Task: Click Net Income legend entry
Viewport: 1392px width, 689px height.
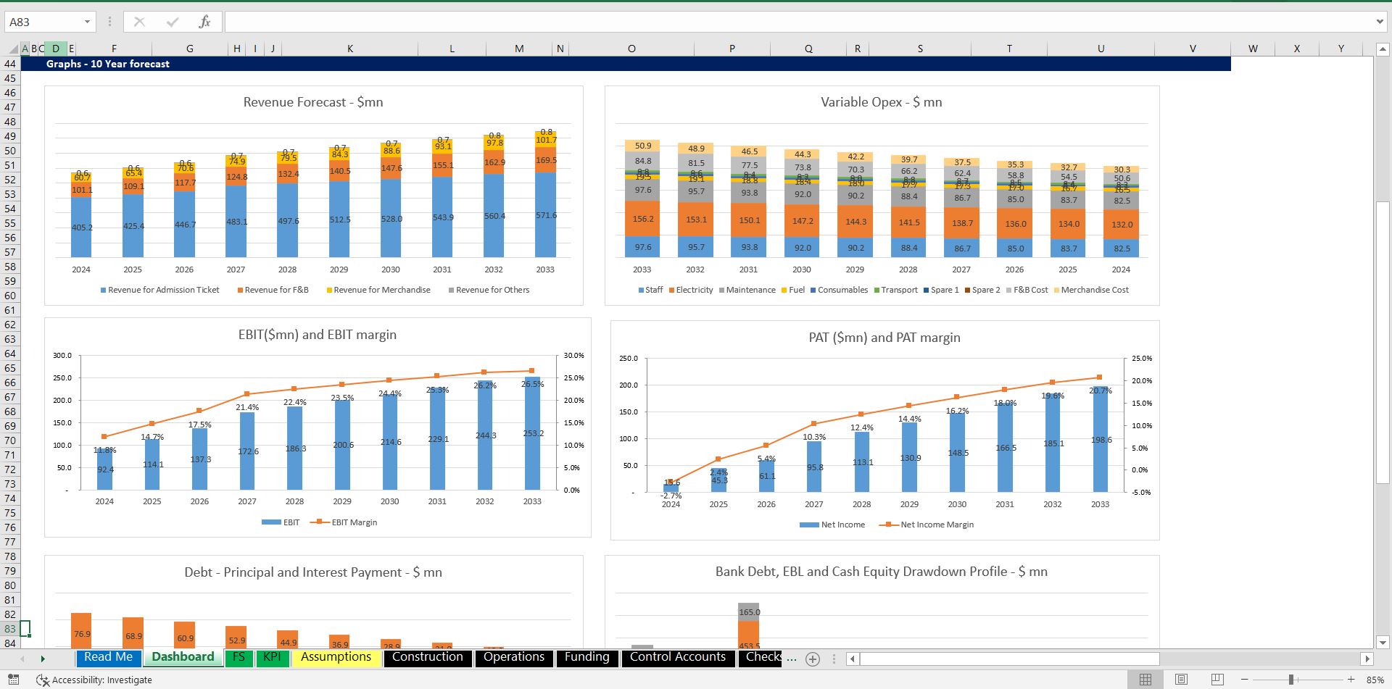Action: coord(832,525)
